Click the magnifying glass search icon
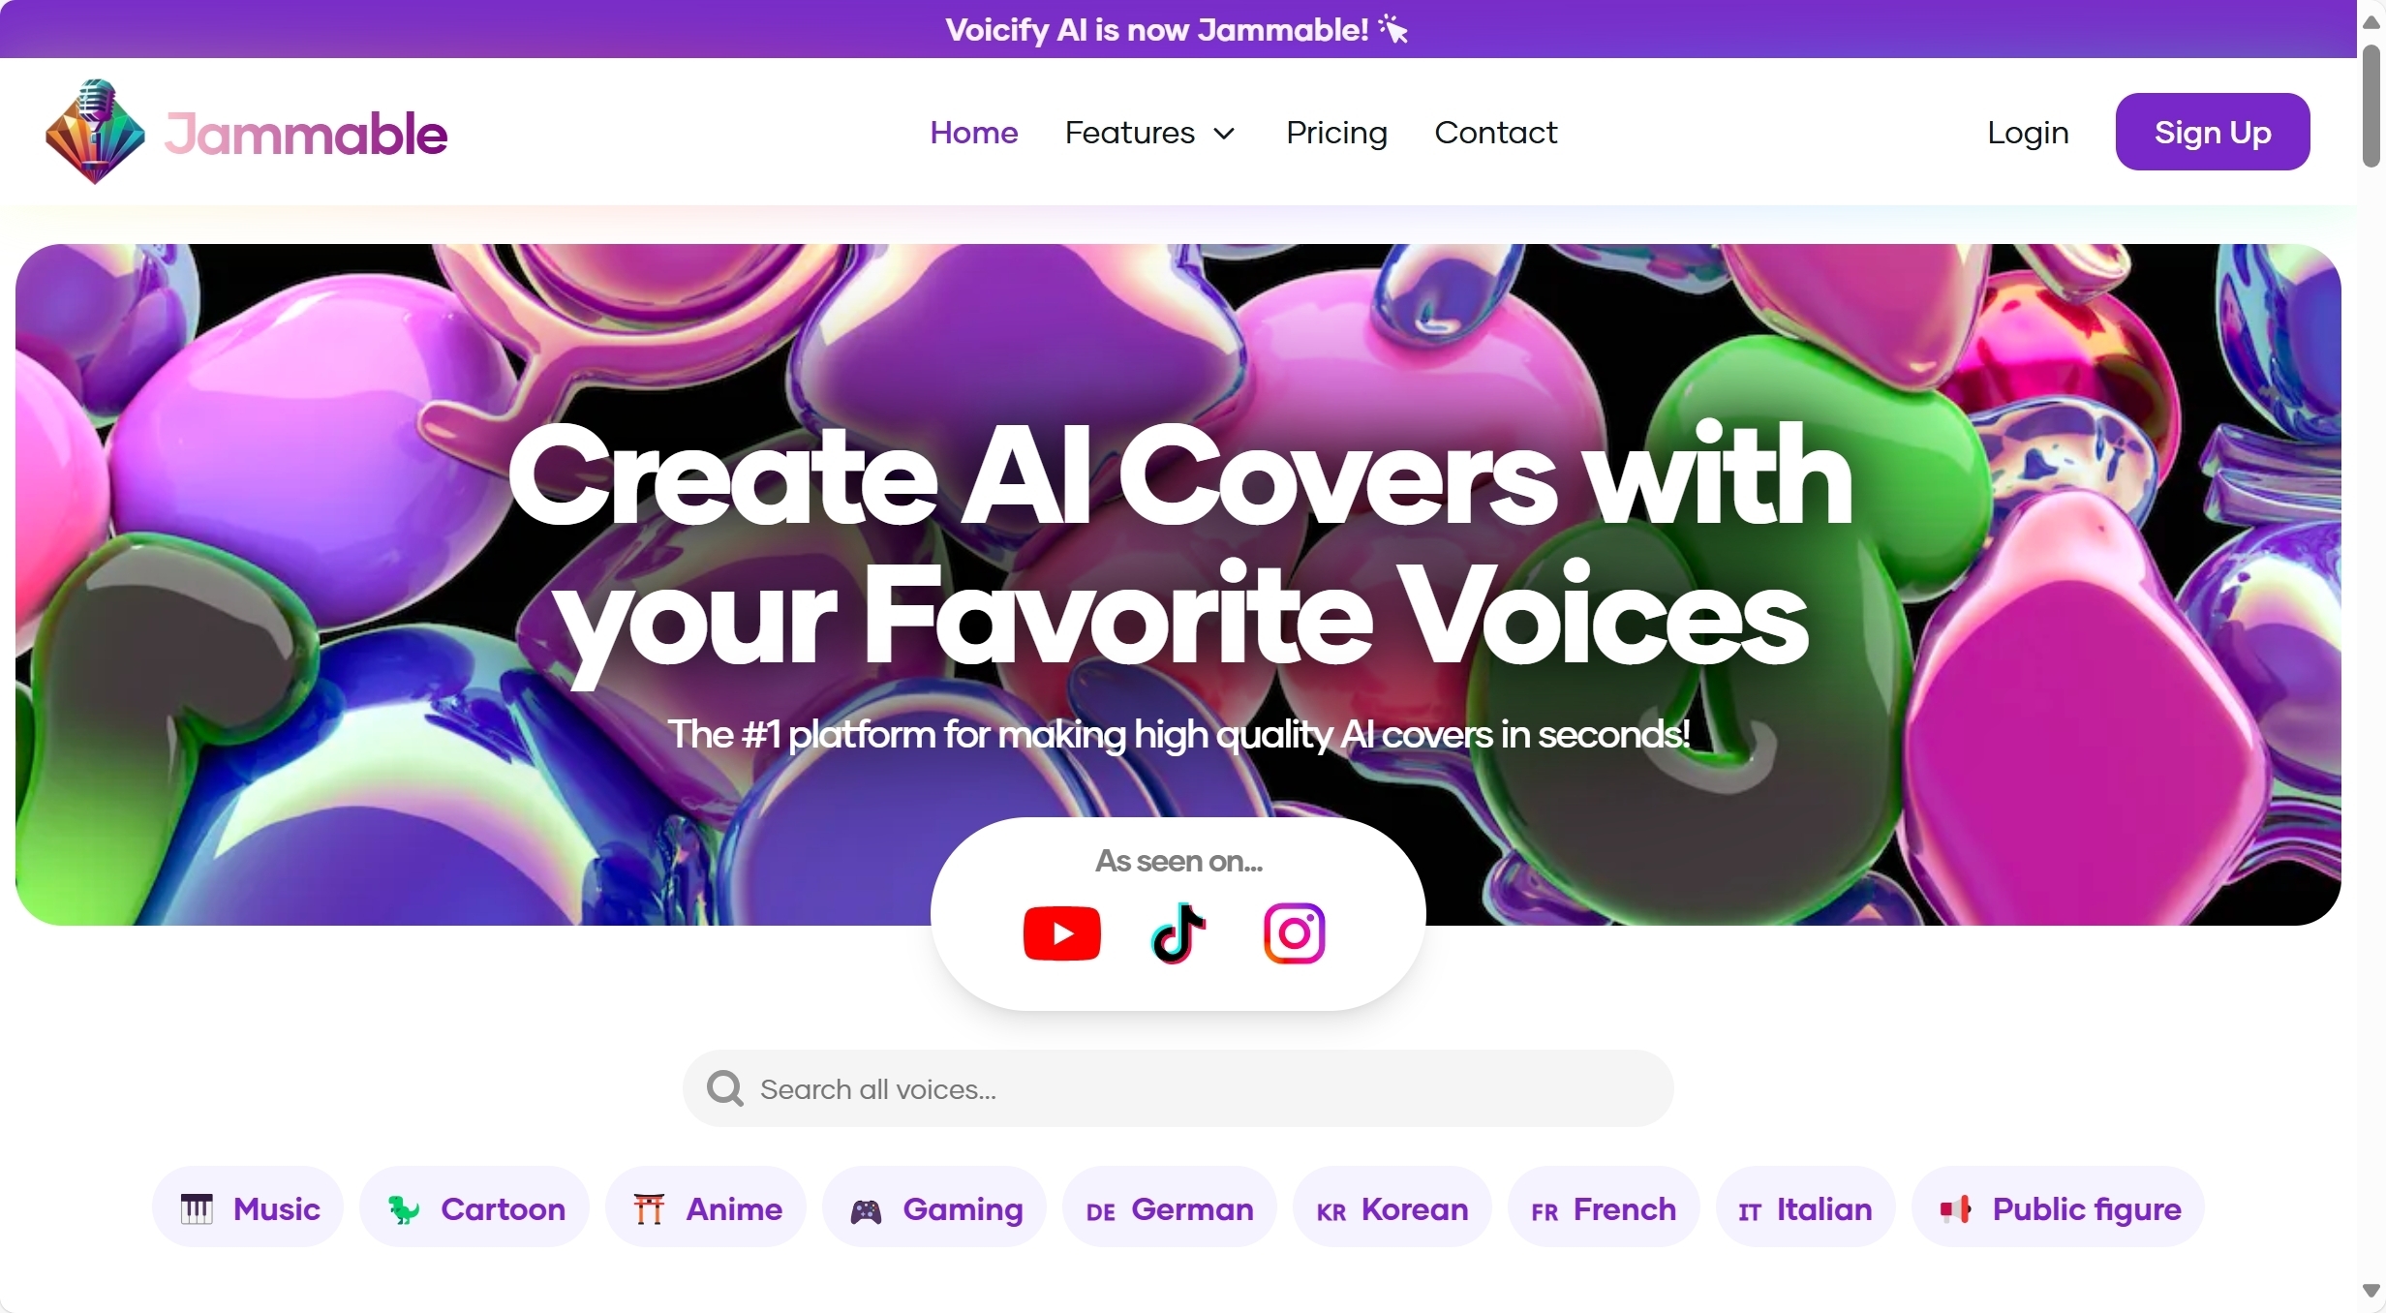This screenshot has height=1313, width=2386. tap(724, 1088)
